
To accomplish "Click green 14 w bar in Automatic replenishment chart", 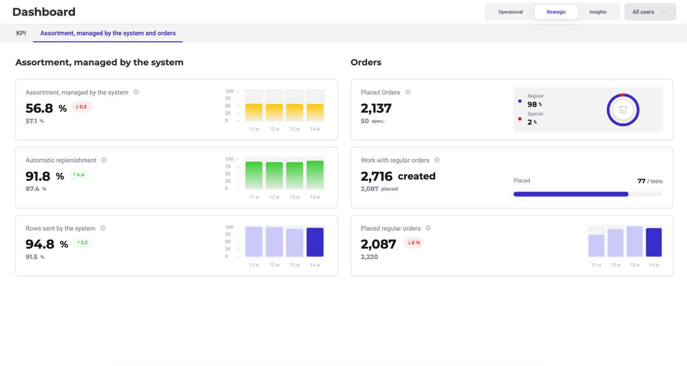I will click(315, 175).
